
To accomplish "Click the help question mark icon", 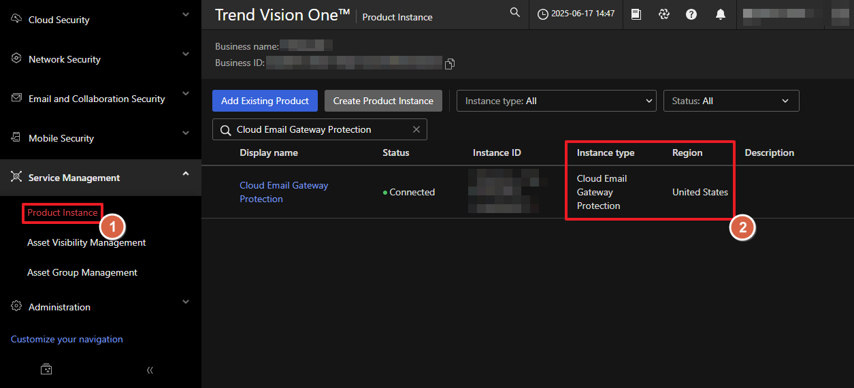I will pyautogui.click(x=691, y=14).
